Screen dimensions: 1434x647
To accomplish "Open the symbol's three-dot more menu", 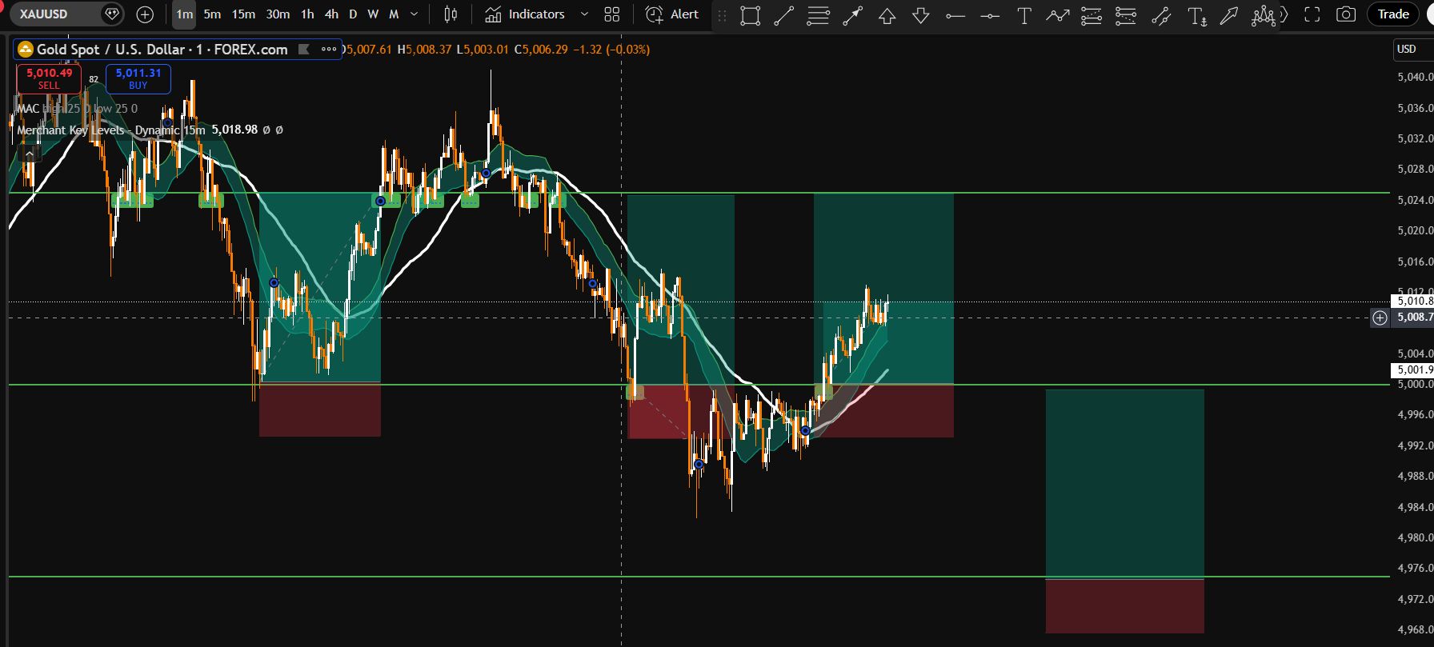I will pyautogui.click(x=329, y=50).
